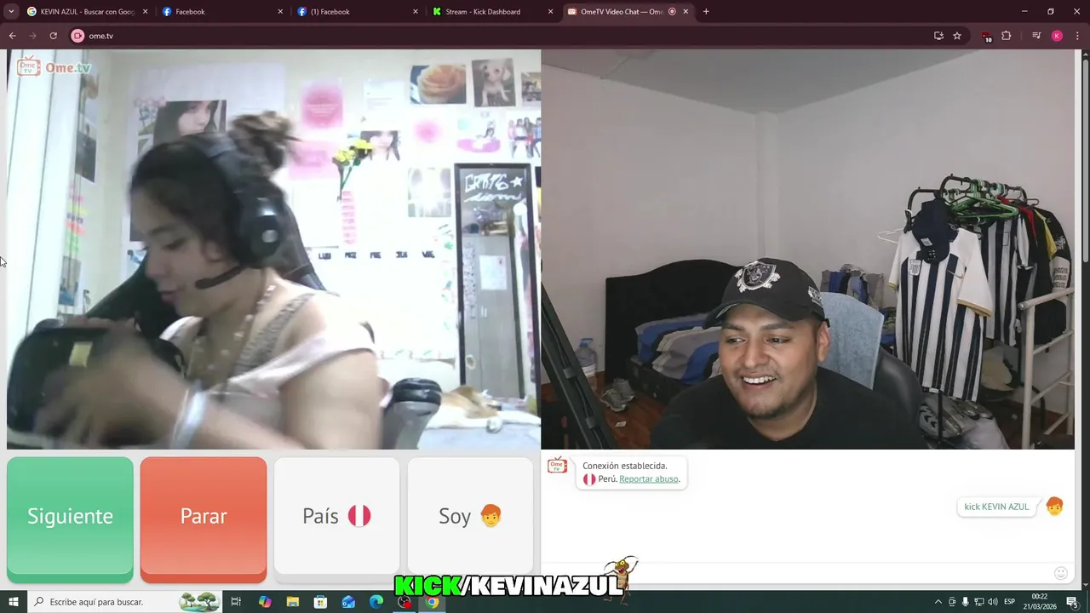The height and width of the screenshot is (613, 1090).
Task: Open the media controls icon
Action: coord(1036,36)
